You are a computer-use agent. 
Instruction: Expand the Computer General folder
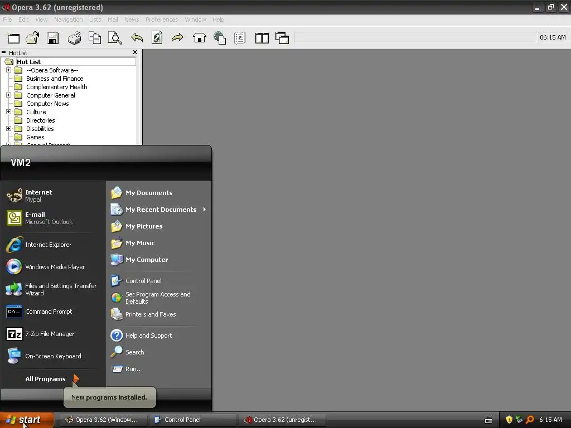point(9,95)
